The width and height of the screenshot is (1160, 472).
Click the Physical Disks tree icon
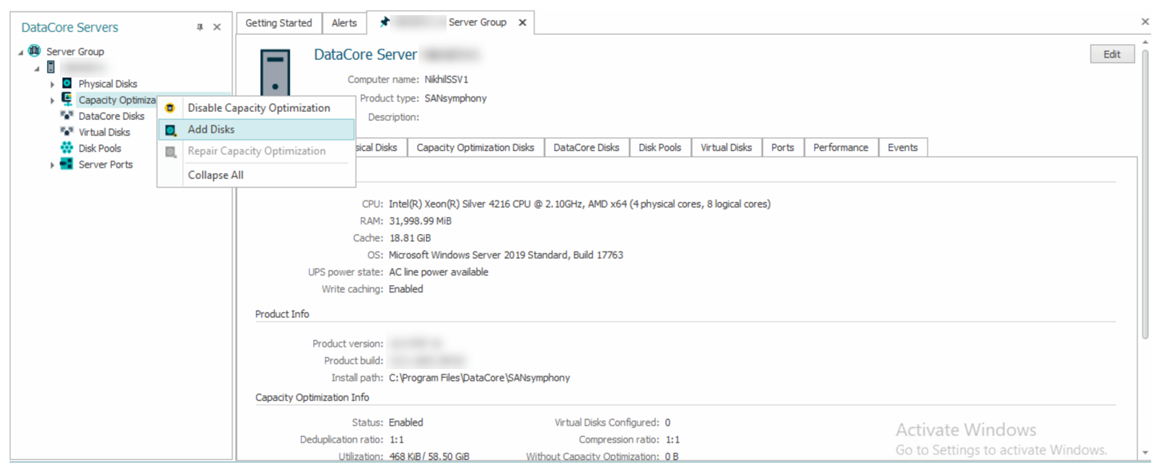point(67,84)
